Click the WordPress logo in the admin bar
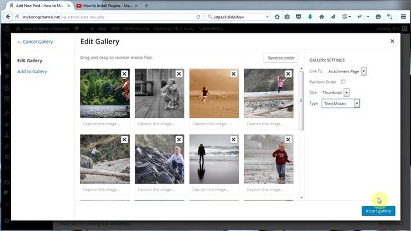Screen dimensions: 411x231 pyautogui.click(x=7, y=28)
